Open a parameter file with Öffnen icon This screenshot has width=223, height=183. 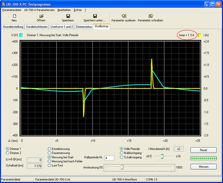coord(41,16)
